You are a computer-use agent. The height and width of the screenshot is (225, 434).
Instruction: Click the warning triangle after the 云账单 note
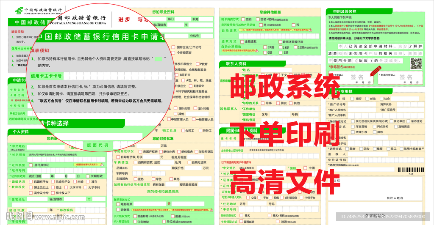(x=211, y=210)
